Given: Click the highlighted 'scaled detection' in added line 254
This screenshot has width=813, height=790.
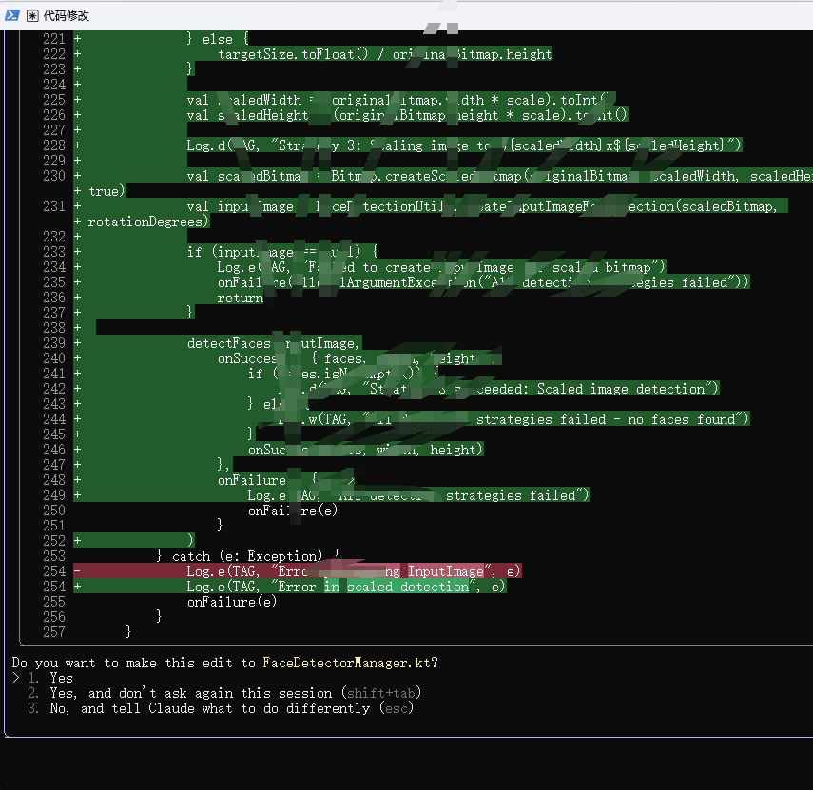Looking at the screenshot, I should tap(408, 587).
